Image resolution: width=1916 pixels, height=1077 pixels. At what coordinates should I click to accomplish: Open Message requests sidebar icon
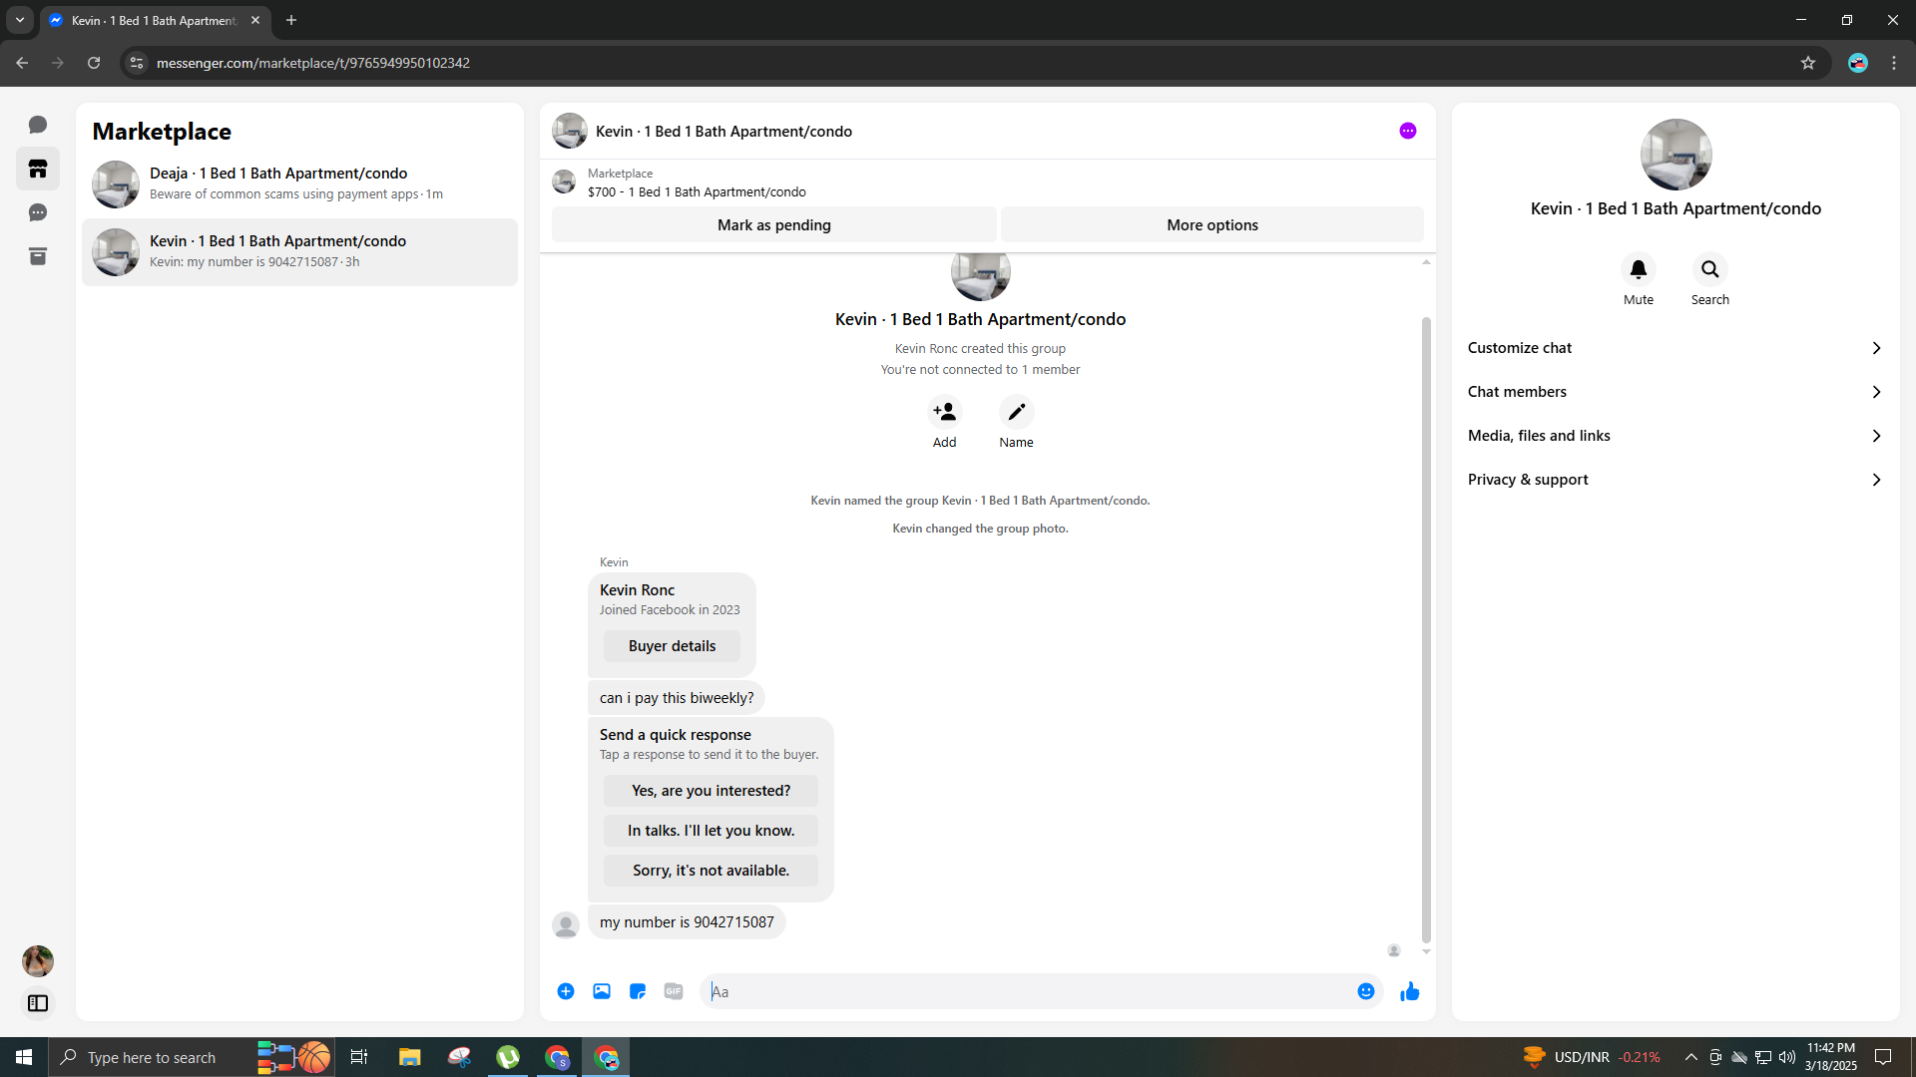pos(38,212)
